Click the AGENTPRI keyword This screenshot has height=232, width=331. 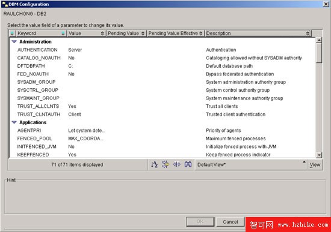tap(29, 131)
